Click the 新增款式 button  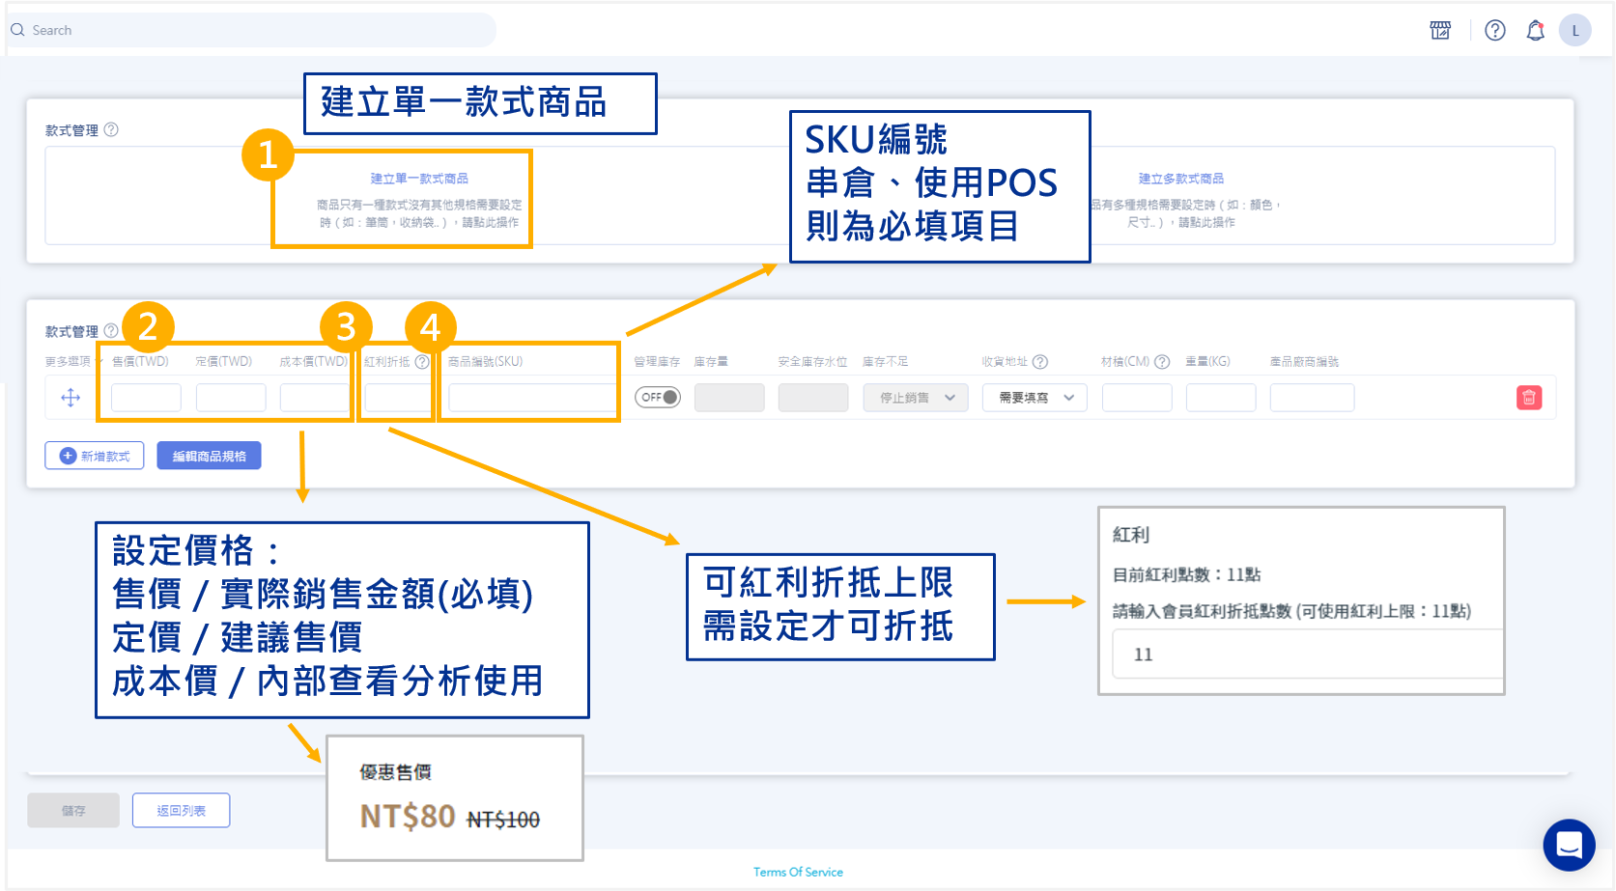(x=95, y=456)
